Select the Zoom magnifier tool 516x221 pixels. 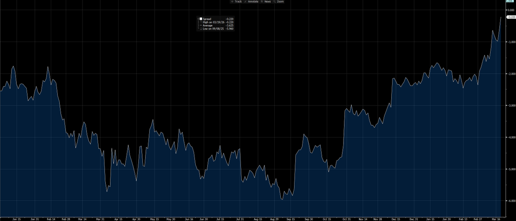(x=279, y=2)
